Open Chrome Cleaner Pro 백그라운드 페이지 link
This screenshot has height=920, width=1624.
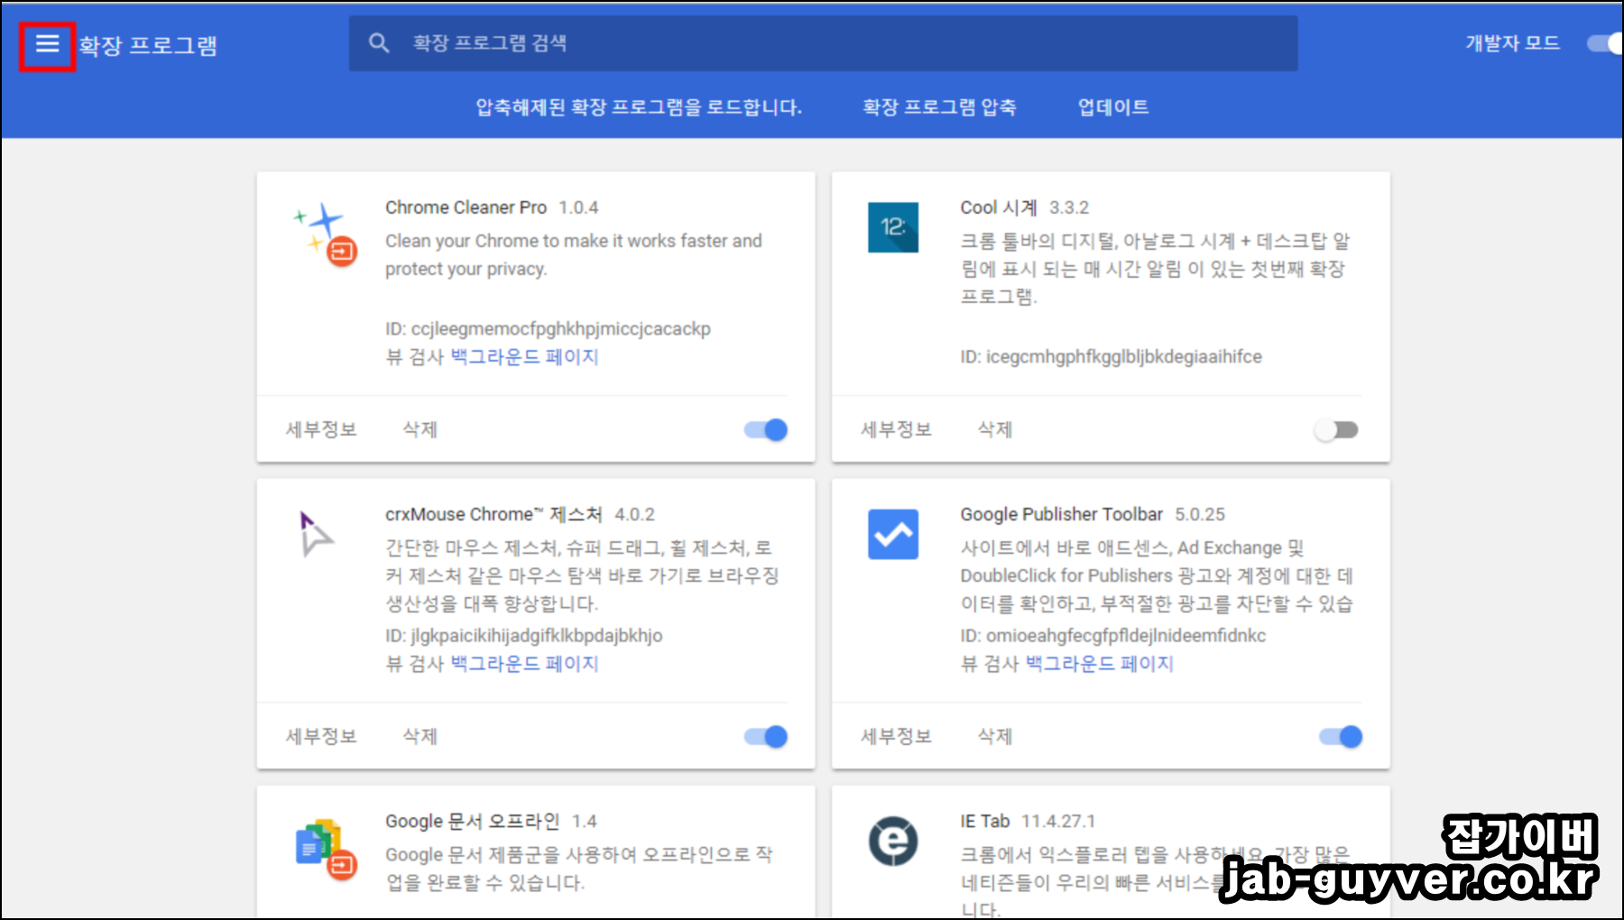524,356
